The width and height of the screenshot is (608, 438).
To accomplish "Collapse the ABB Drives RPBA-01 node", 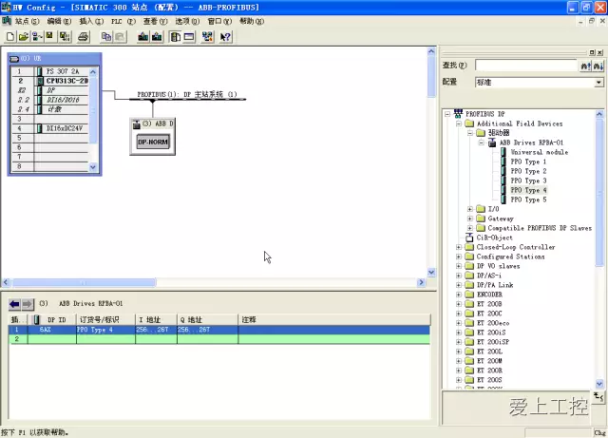I will (482, 143).
